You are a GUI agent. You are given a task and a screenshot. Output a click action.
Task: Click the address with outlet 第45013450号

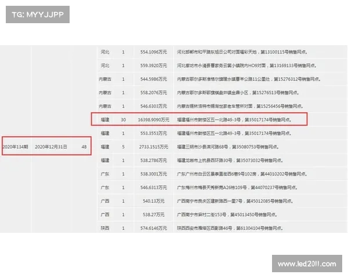click(227, 215)
